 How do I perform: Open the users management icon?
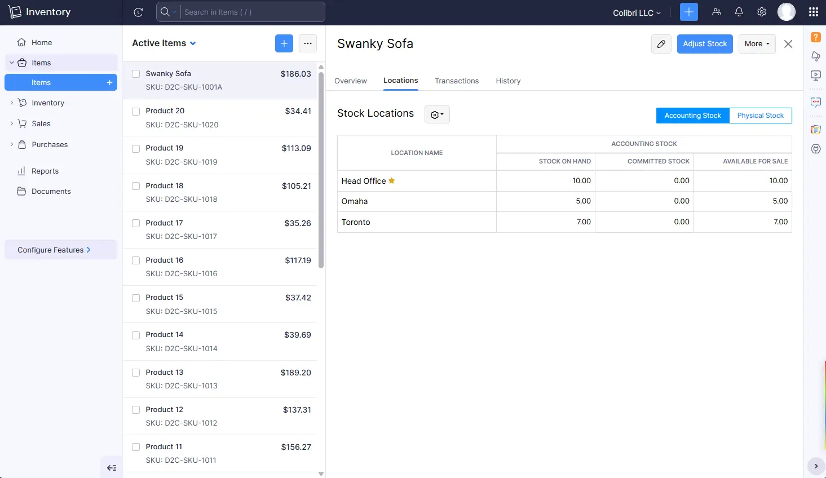tap(716, 11)
